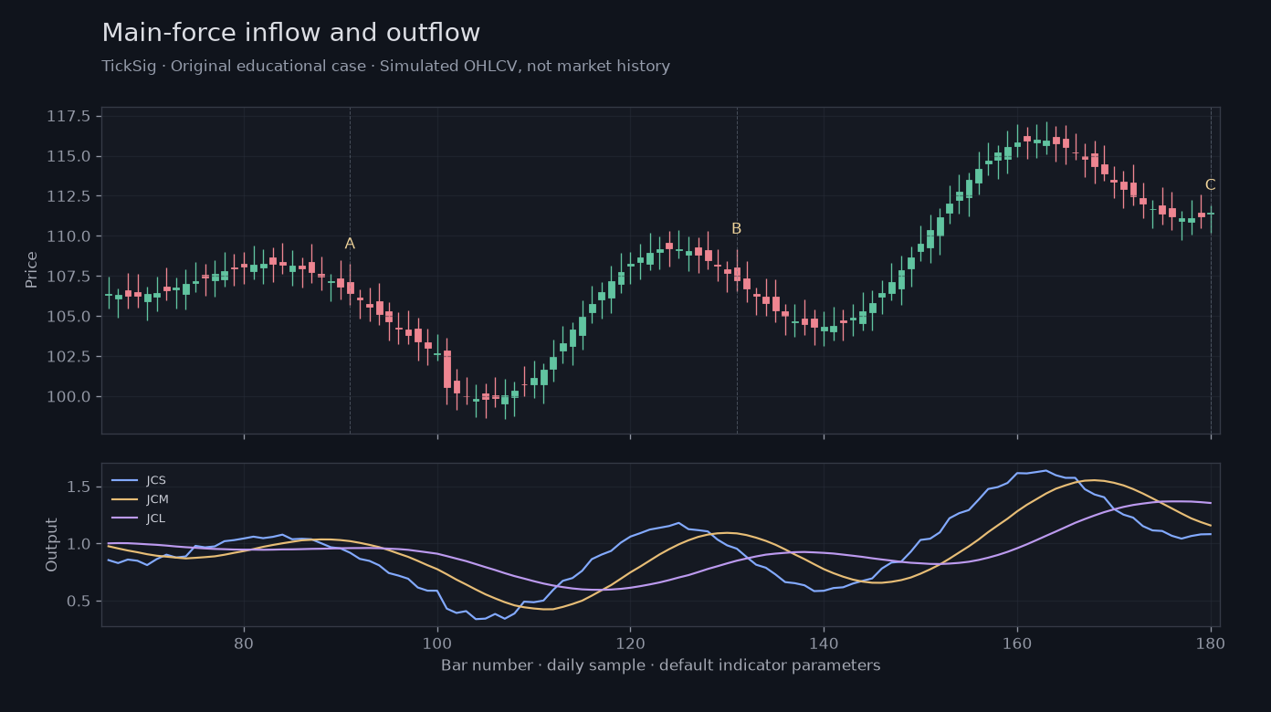Click the JCM legend entry
Viewport: 1271px width, 712px height.
pyautogui.click(x=140, y=499)
